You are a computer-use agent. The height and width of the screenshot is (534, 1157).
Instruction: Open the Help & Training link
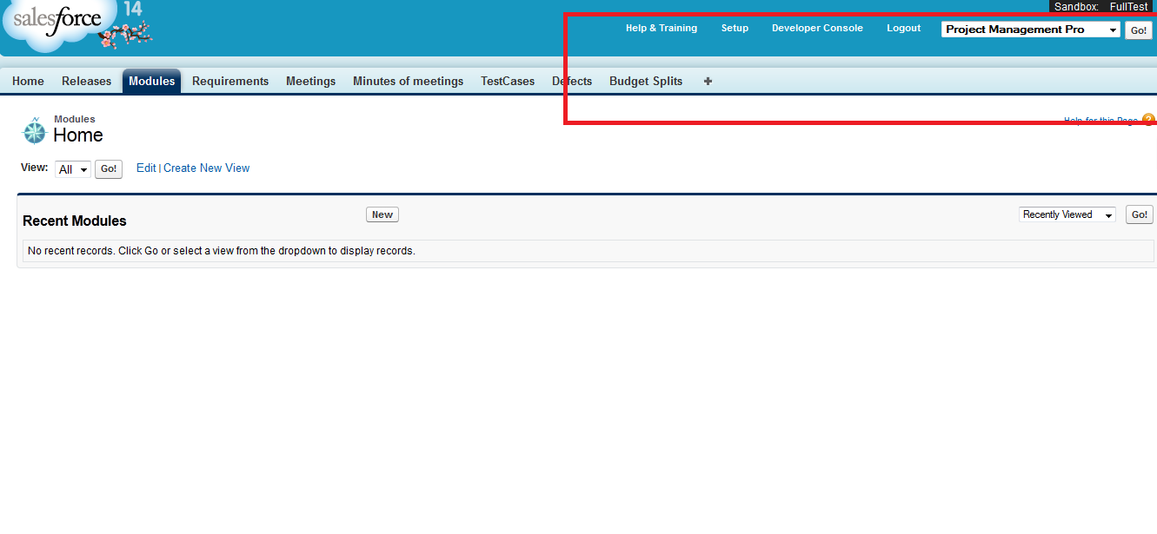click(x=662, y=29)
